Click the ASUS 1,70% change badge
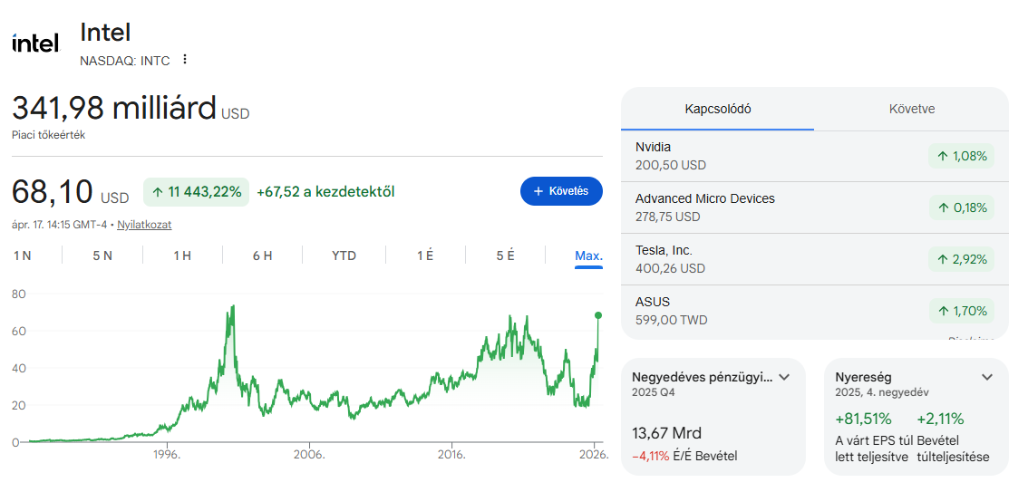Image resolution: width=1028 pixels, height=492 pixels. tap(961, 311)
